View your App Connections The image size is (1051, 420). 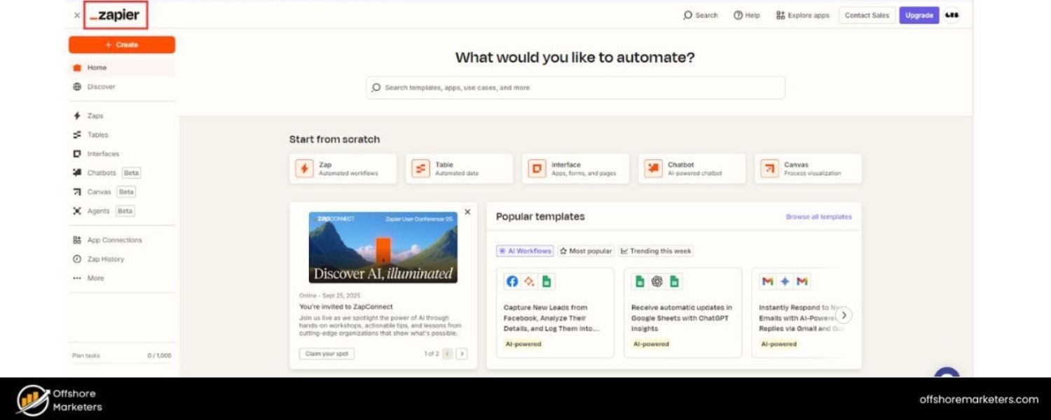click(113, 239)
